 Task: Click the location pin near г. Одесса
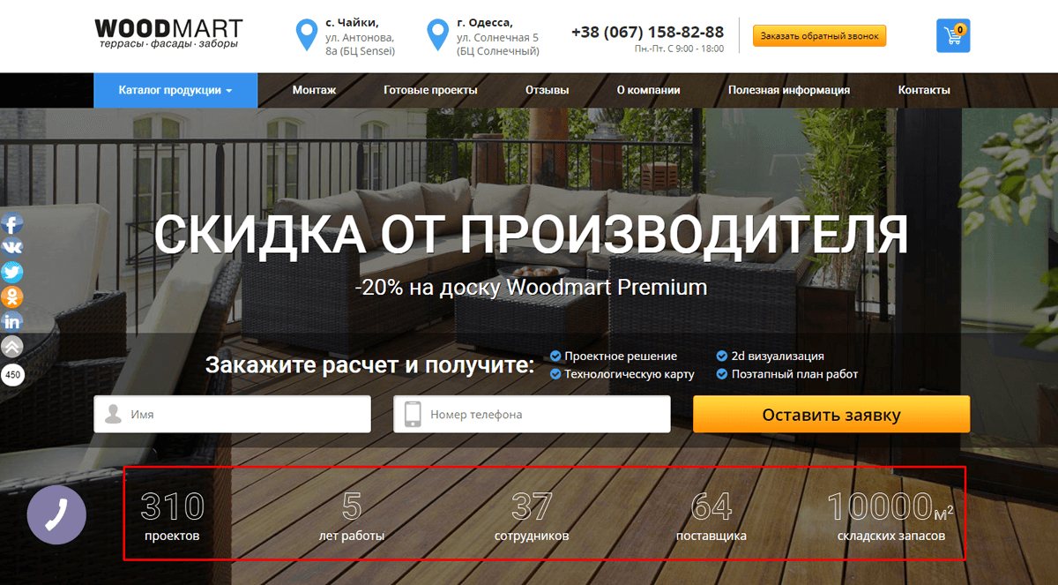437,36
